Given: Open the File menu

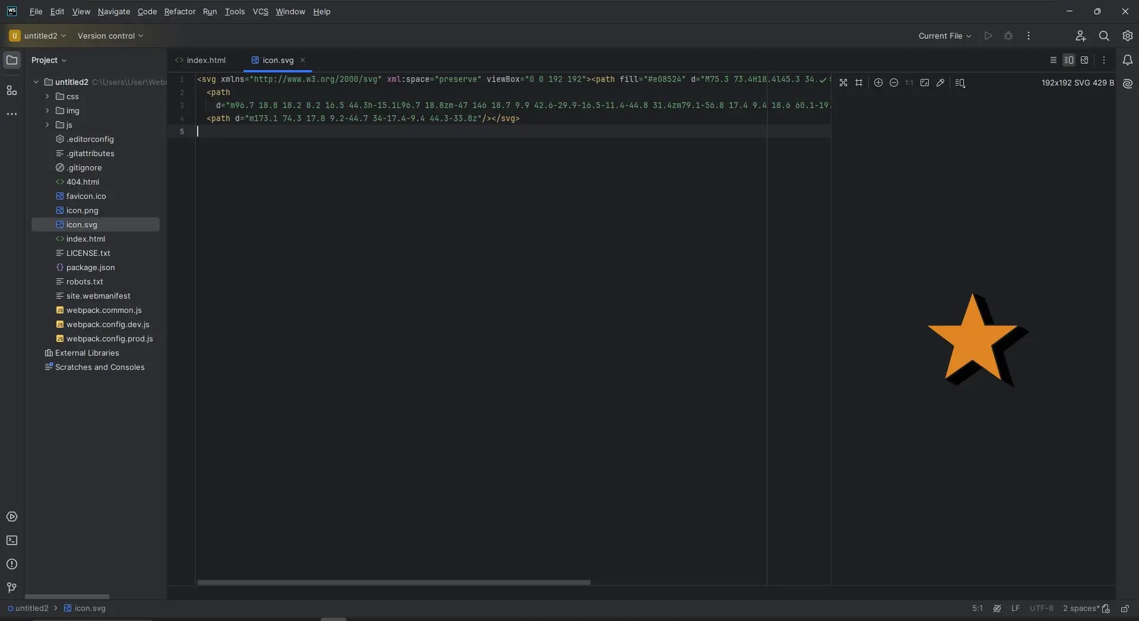Looking at the screenshot, I should click(36, 11).
